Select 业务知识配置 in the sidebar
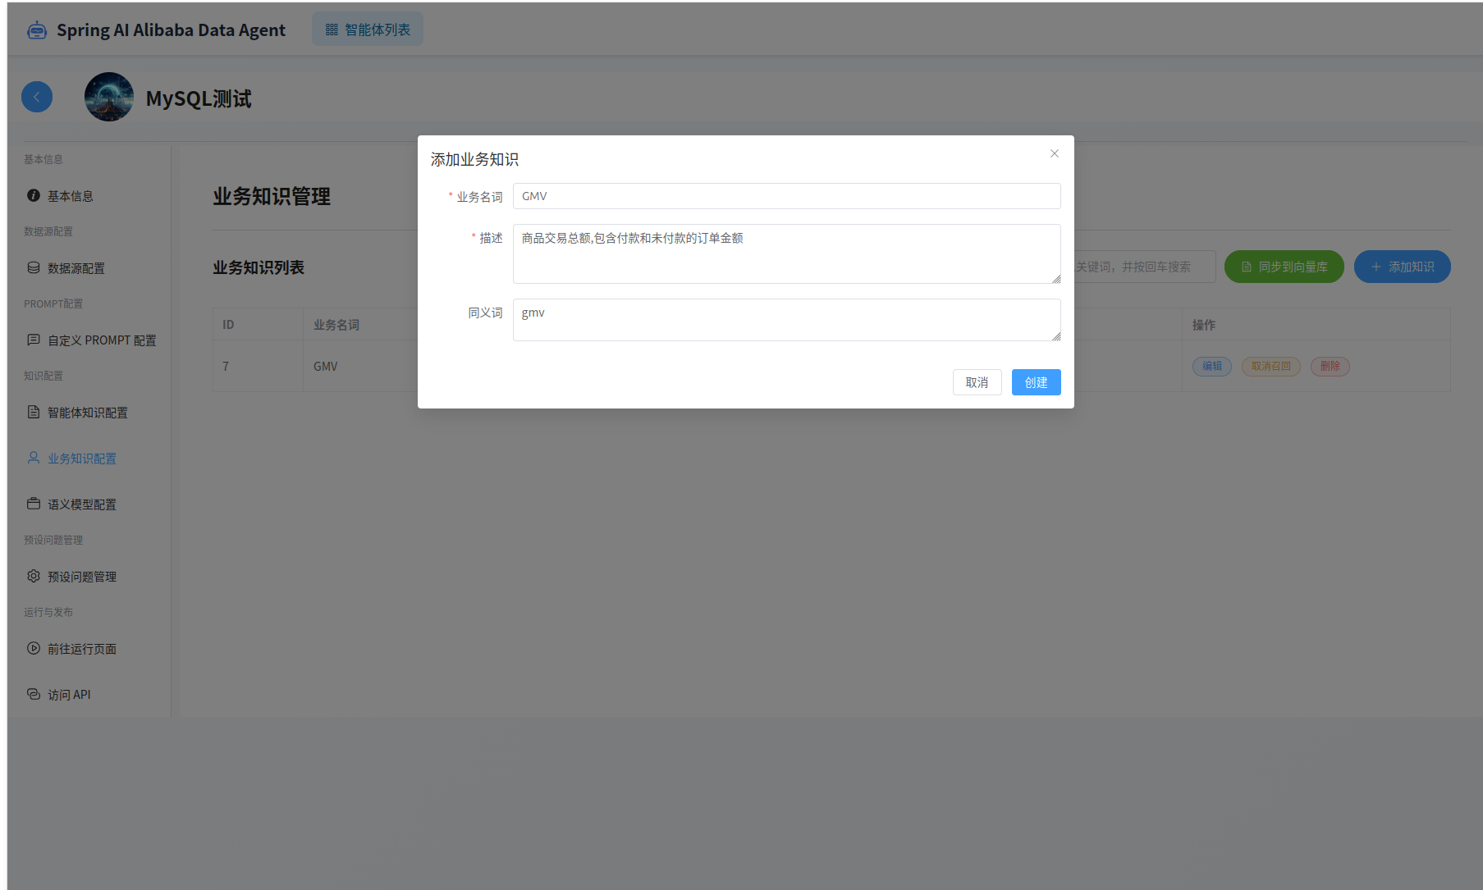 click(x=81, y=459)
